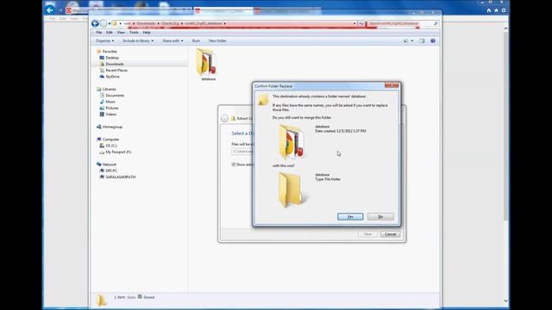Open OS (C:) drive

tap(111, 146)
